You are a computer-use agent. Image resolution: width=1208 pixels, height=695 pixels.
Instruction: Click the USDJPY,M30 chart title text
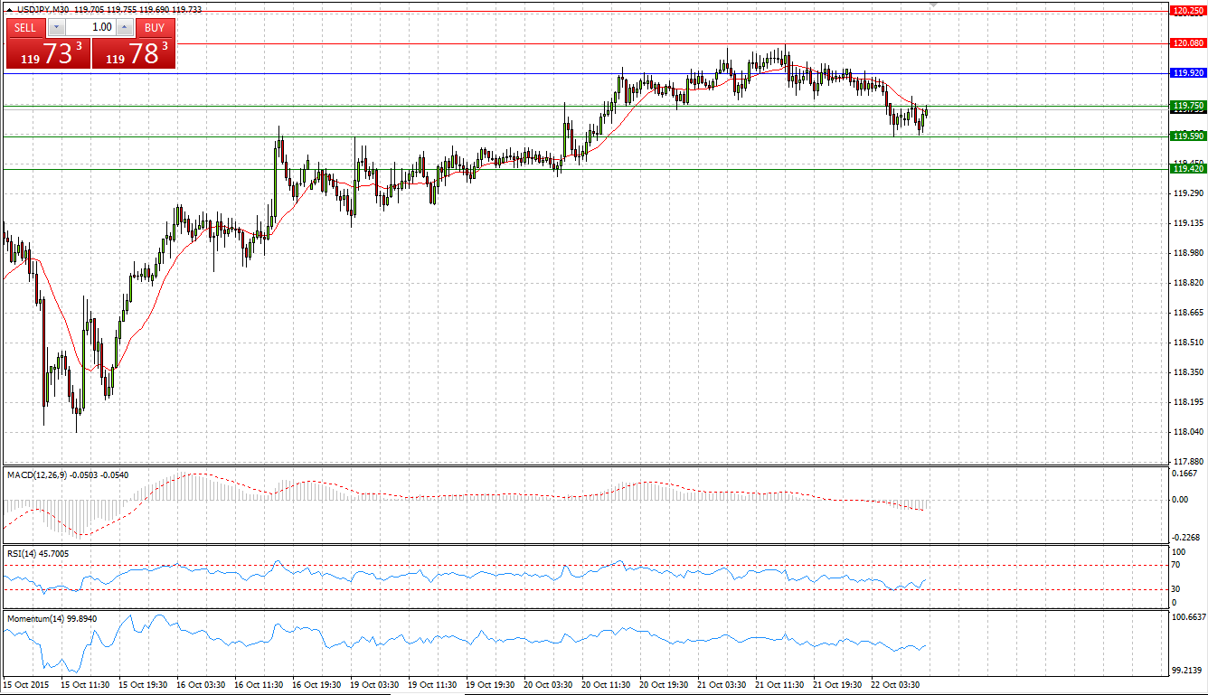43,9
